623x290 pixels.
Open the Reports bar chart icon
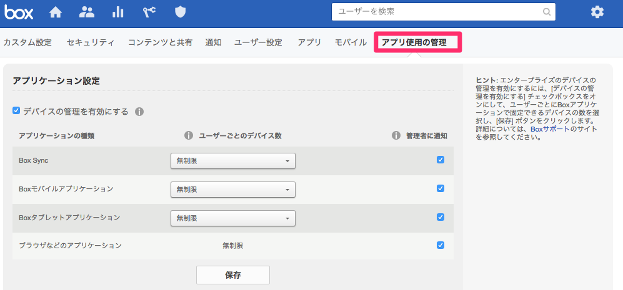[x=117, y=12]
